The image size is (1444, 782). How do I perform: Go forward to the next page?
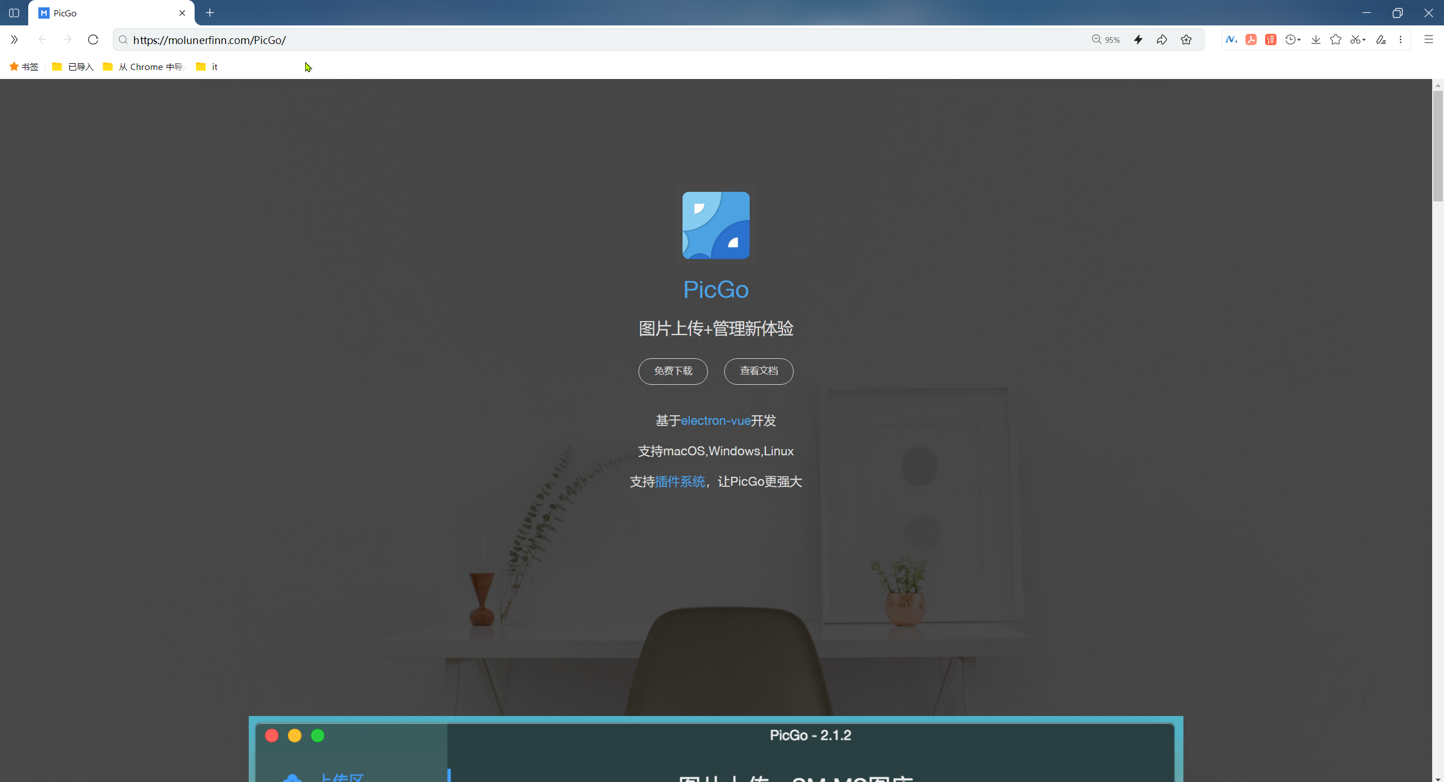click(x=68, y=39)
